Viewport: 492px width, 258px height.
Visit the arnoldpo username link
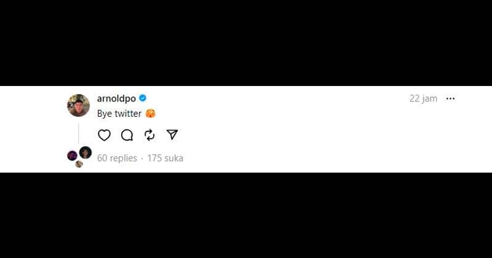coord(116,98)
